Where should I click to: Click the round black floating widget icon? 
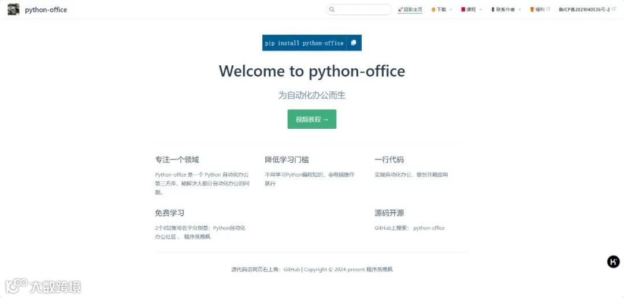pos(613,262)
